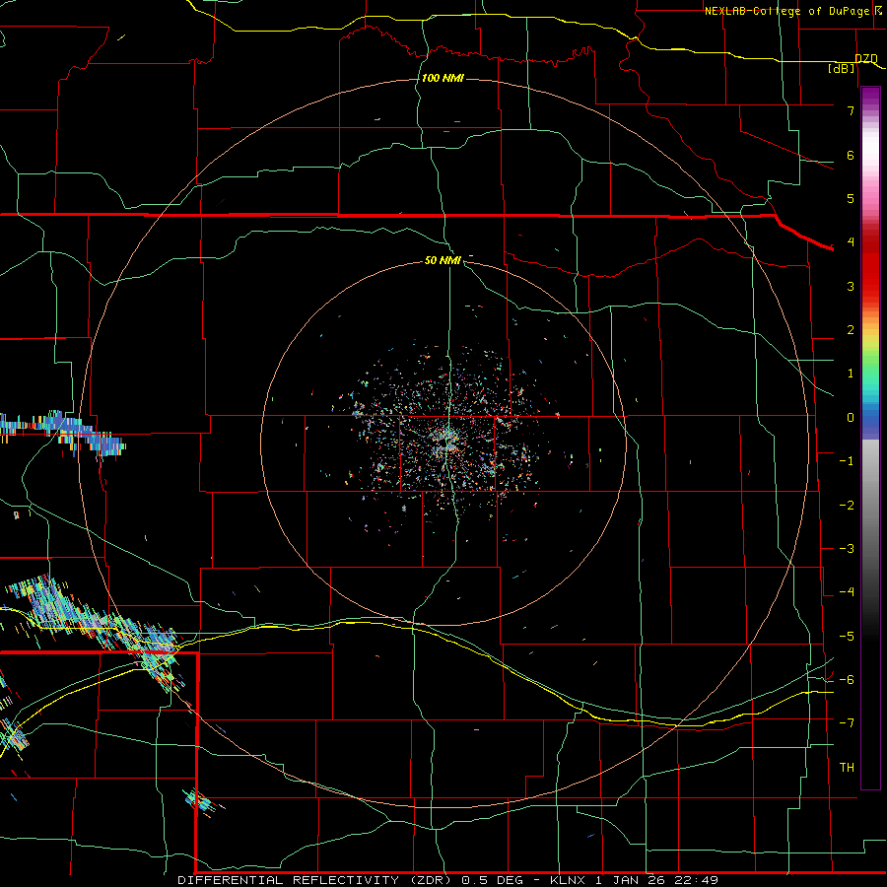
Task: Click the '3' value on color scale
Action: pos(851,286)
